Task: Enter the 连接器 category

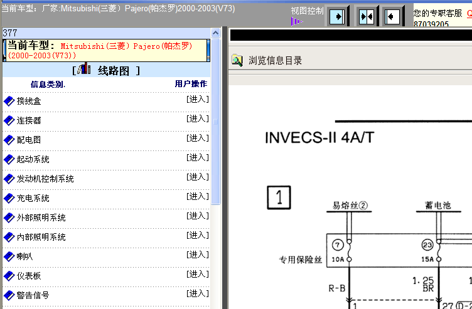Action: [x=198, y=118]
